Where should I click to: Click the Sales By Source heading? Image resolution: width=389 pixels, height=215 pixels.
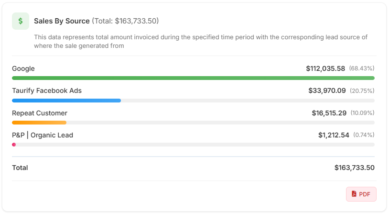pos(62,21)
